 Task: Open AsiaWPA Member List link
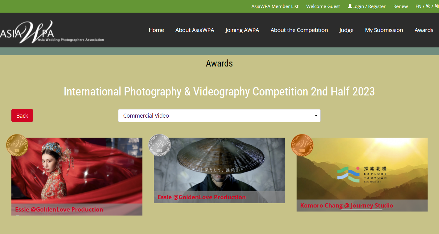275,6
